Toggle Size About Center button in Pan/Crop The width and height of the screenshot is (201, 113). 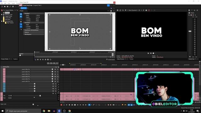pyautogui.click(x=21, y=27)
